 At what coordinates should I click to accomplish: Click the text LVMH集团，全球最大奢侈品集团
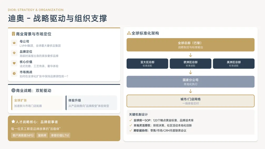[40, 46]
